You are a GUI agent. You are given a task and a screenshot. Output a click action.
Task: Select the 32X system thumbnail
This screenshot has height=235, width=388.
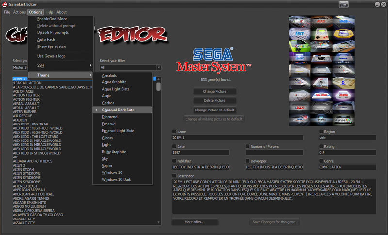pyautogui.click(x=300, y=108)
